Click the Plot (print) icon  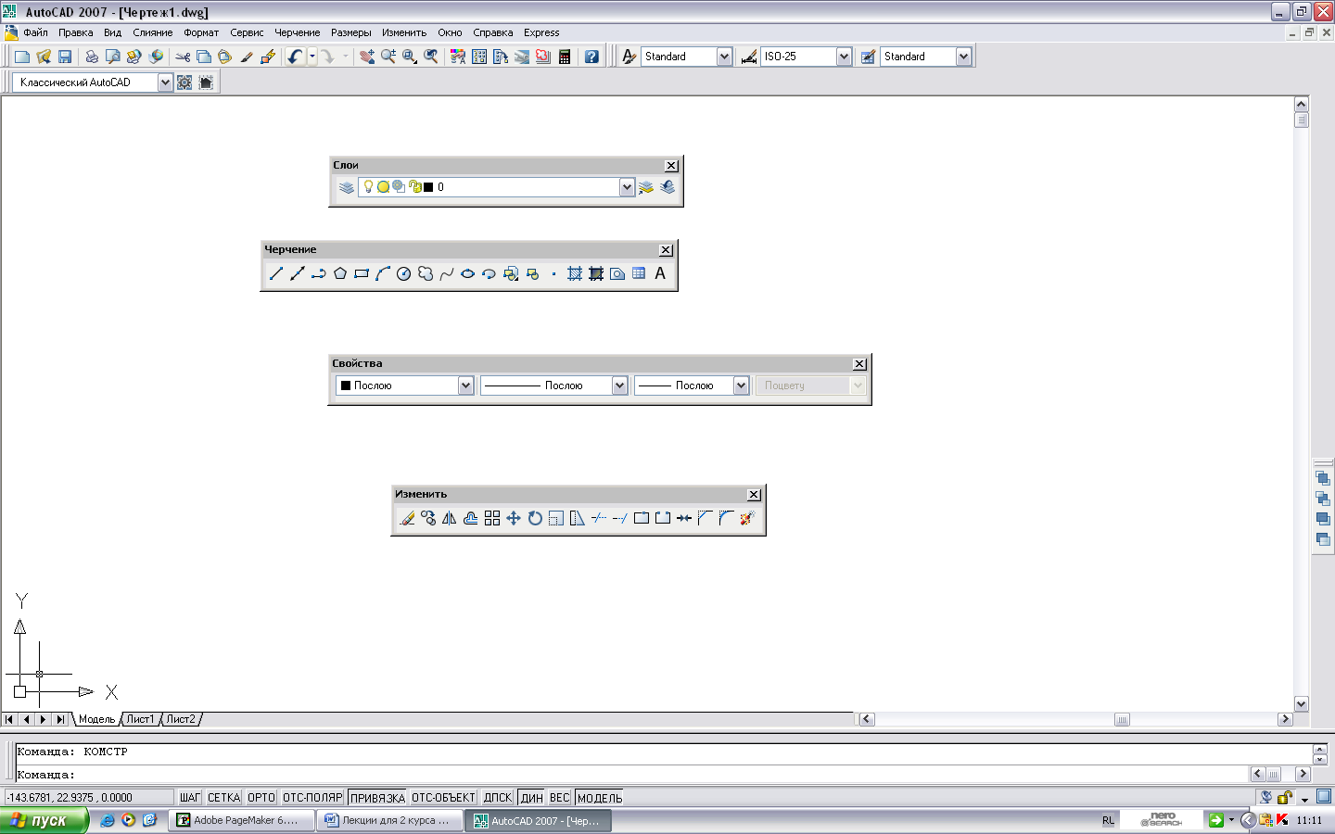[92, 57]
